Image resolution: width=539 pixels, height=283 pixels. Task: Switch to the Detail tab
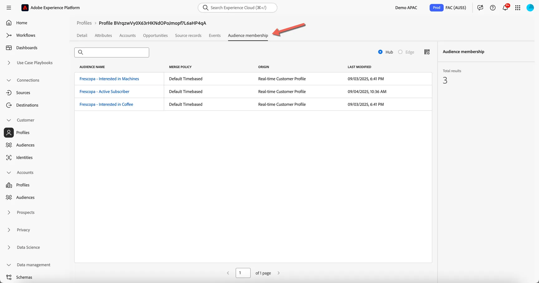tap(82, 36)
